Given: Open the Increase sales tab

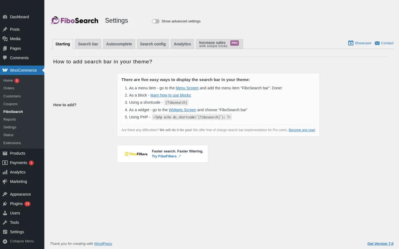Looking at the screenshot, I should [219, 44].
